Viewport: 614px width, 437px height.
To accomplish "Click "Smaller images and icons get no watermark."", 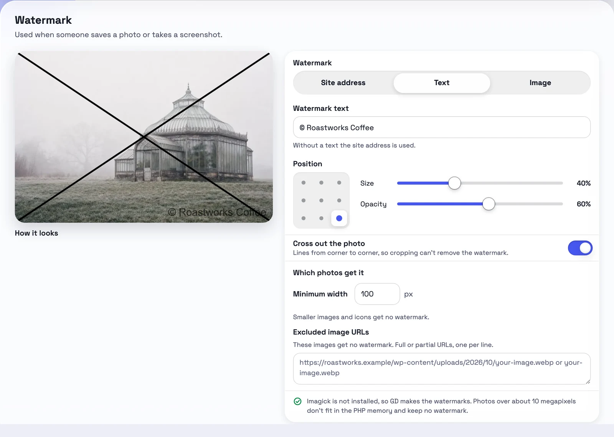I will (361, 317).
